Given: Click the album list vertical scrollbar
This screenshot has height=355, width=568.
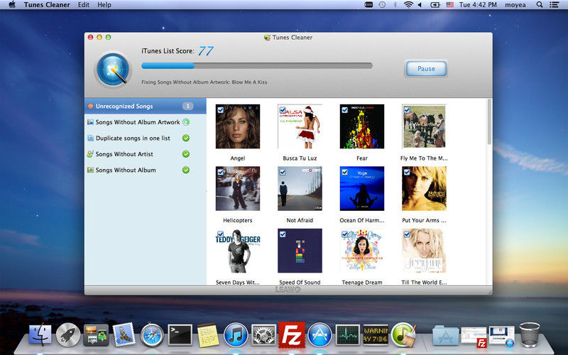Looking at the screenshot, I should click(x=489, y=121).
